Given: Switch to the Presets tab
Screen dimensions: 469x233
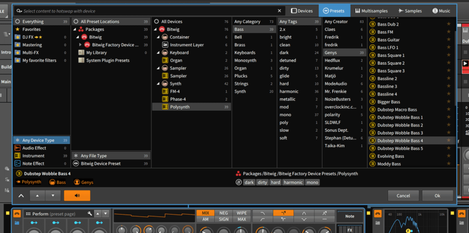Looking at the screenshot, I should (x=334, y=11).
